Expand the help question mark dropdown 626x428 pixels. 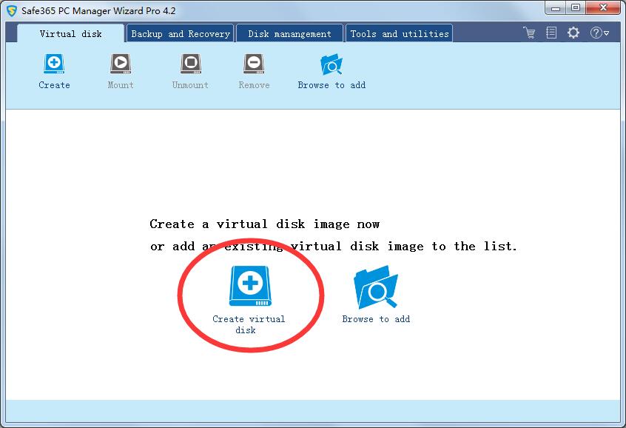[599, 33]
